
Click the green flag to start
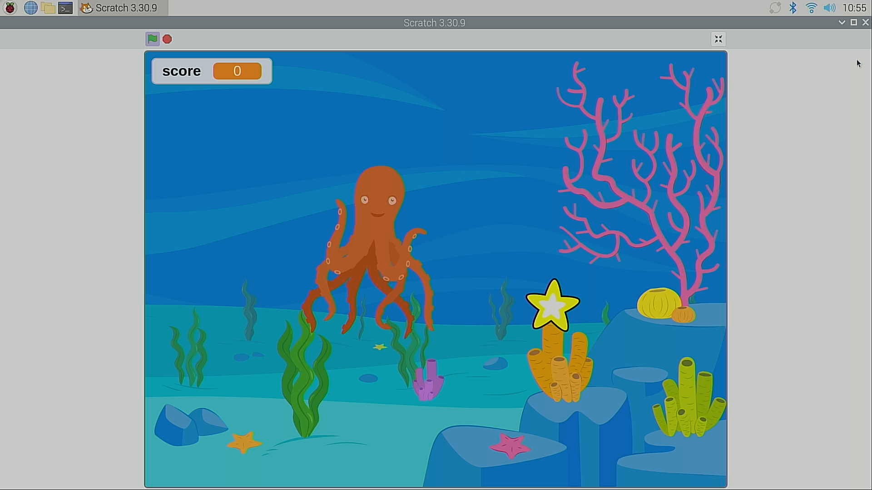(153, 39)
